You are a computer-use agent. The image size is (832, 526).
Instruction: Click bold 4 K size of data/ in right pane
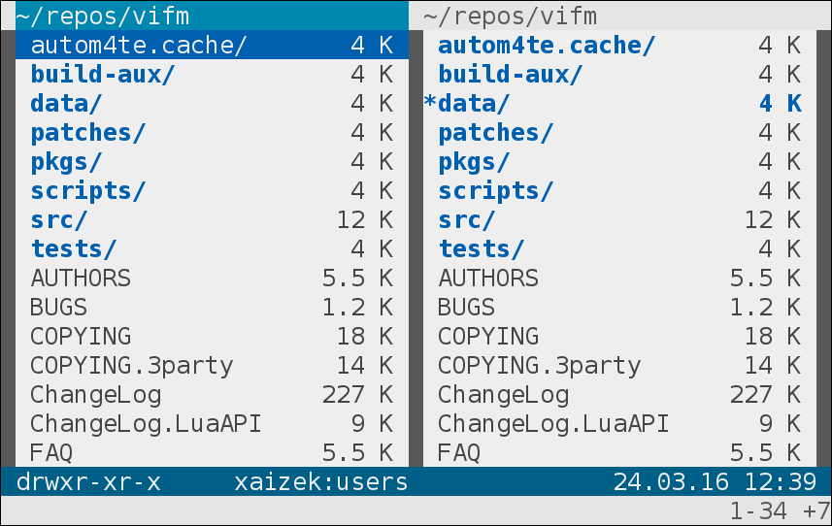tap(780, 104)
